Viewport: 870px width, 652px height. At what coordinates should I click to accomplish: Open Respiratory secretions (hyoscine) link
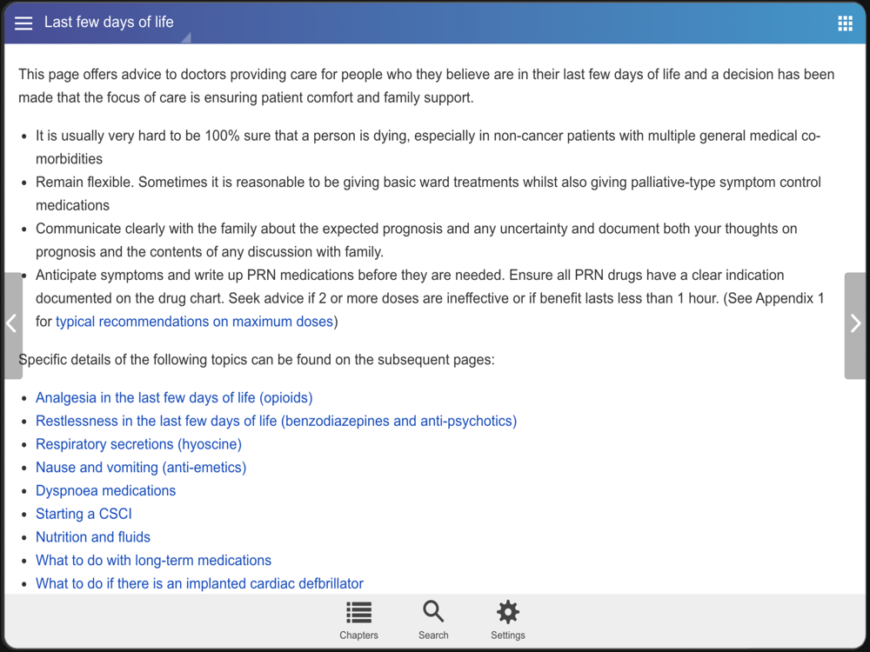tap(138, 444)
